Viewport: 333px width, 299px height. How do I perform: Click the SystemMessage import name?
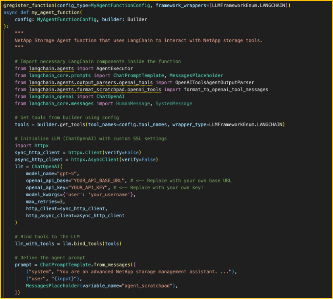point(174,103)
